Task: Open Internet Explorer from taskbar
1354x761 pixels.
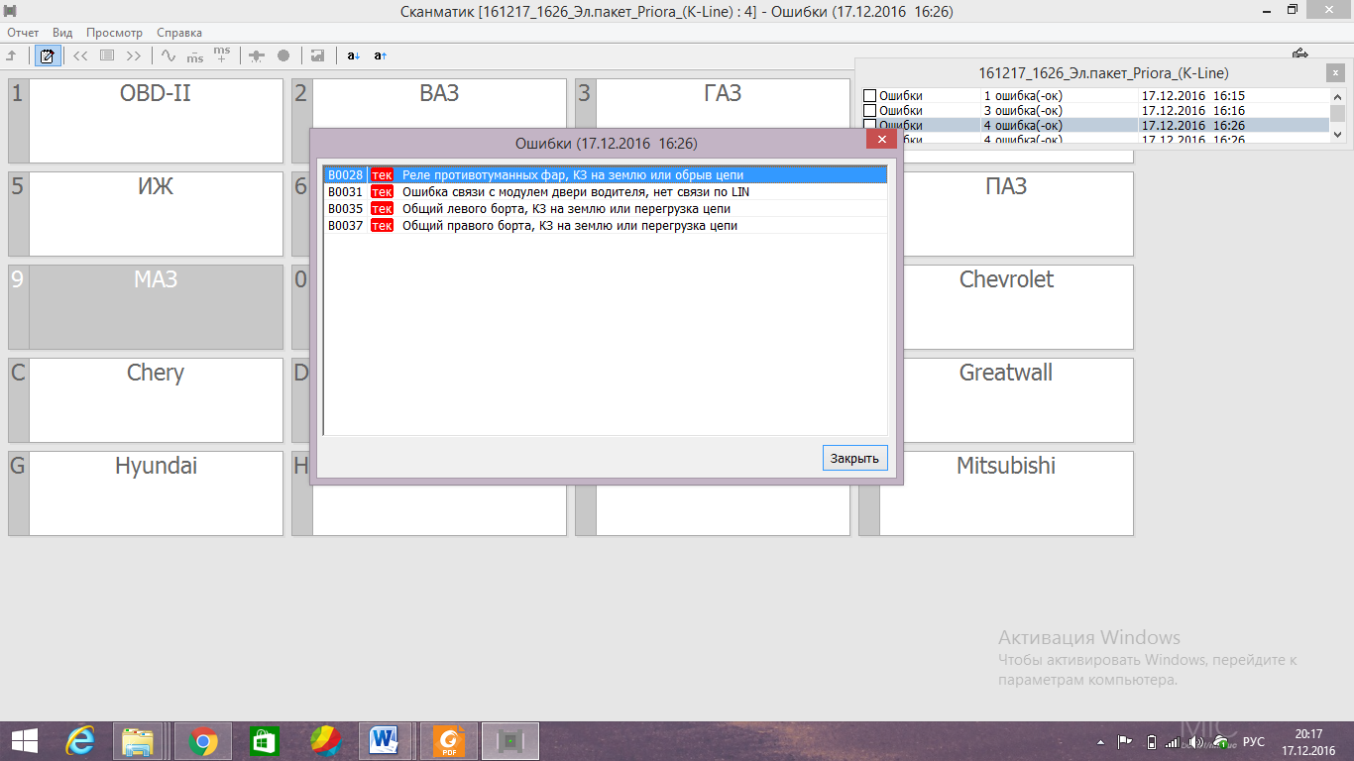Action: click(79, 741)
